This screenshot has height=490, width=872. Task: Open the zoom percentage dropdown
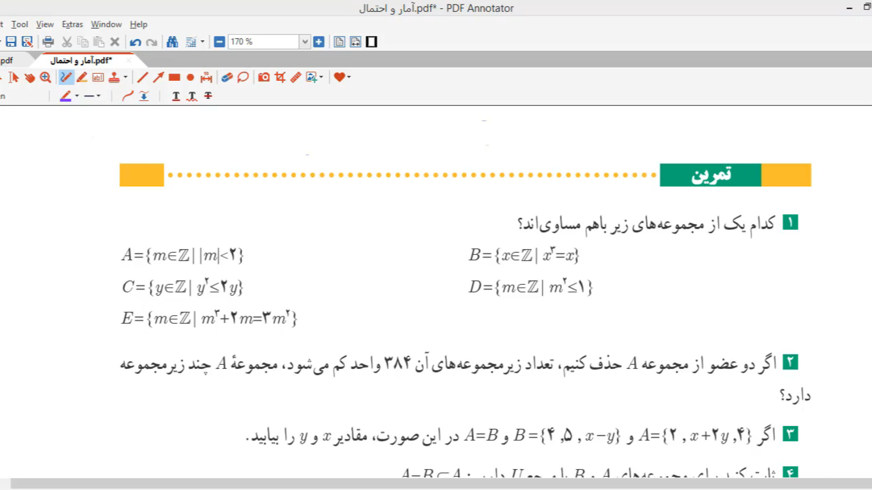point(305,42)
